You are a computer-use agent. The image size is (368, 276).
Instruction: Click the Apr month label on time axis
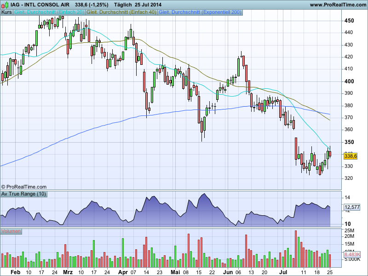(123, 272)
